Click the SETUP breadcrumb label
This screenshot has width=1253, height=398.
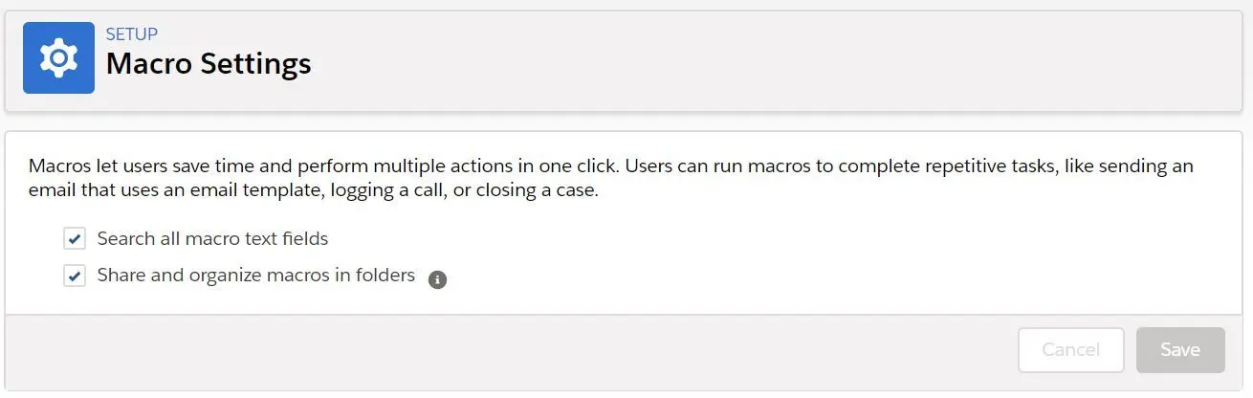[132, 33]
